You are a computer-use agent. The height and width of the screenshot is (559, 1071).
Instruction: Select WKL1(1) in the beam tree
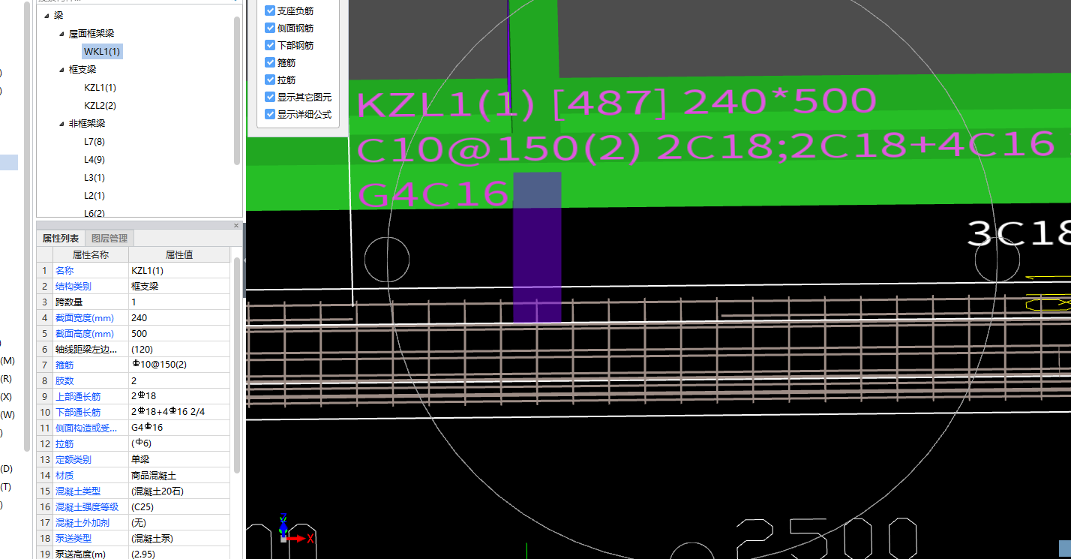coord(102,52)
